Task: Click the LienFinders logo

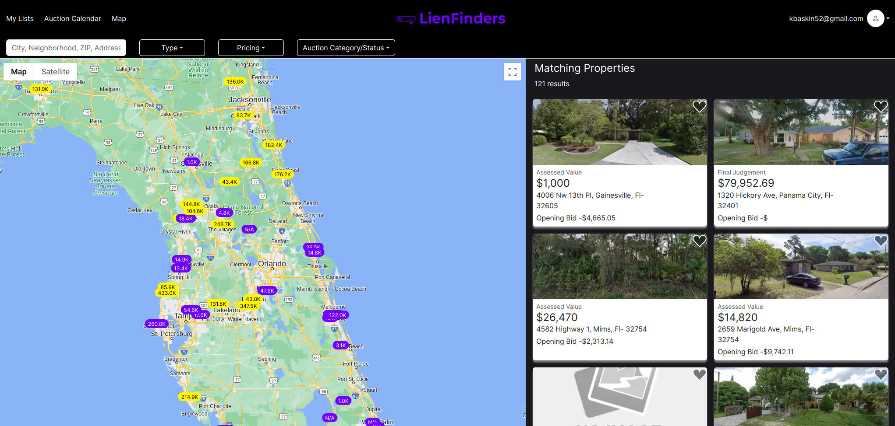Action: 451,18
